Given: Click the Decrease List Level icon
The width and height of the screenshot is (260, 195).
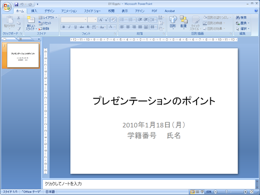Looking at the screenshot, I should pyautogui.click(x=140, y=20).
